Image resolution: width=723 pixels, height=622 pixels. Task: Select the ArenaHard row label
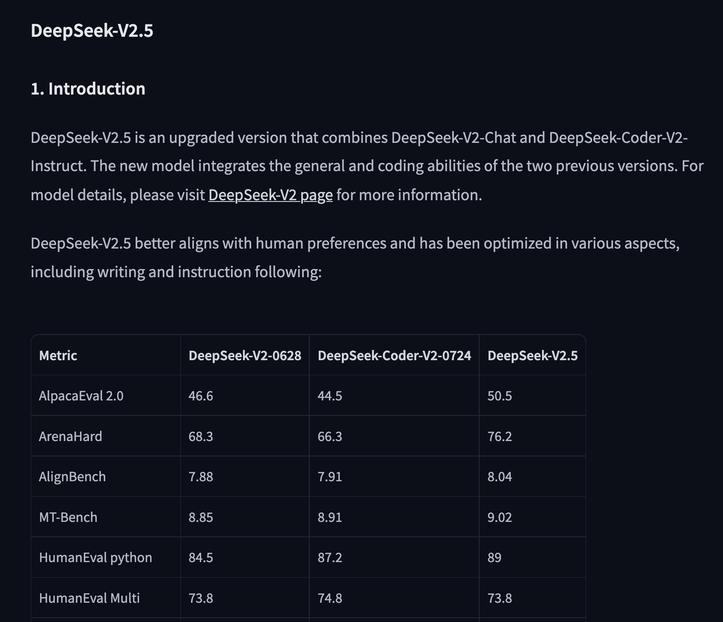pos(71,436)
